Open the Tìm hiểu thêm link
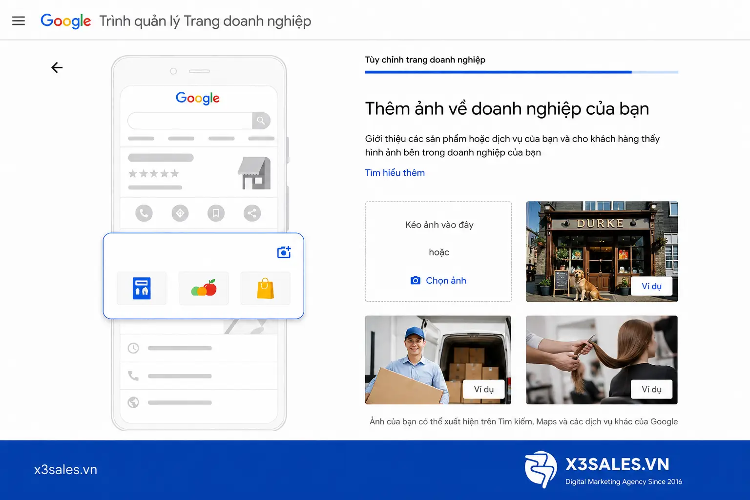Image resolution: width=750 pixels, height=500 pixels. (x=395, y=173)
